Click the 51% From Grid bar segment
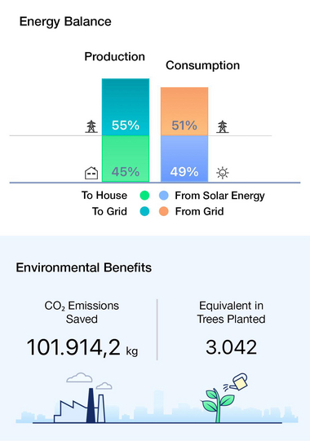The height and width of the screenshot is (441, 310). 184,112
